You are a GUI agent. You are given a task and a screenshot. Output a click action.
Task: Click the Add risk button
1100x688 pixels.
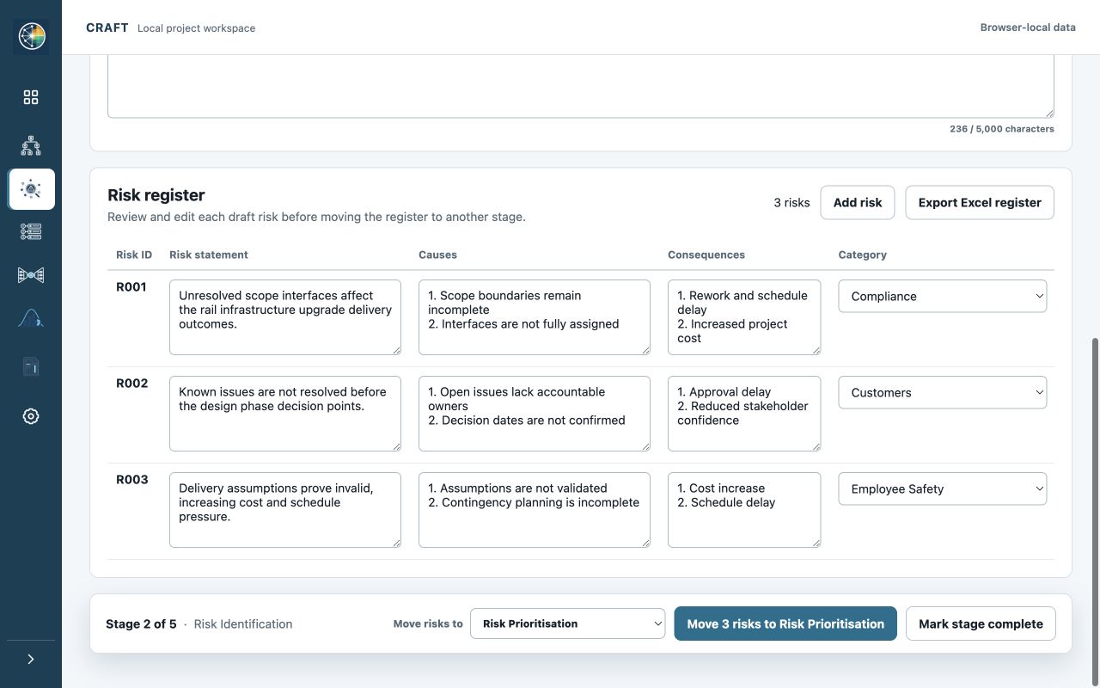(858, 203)
